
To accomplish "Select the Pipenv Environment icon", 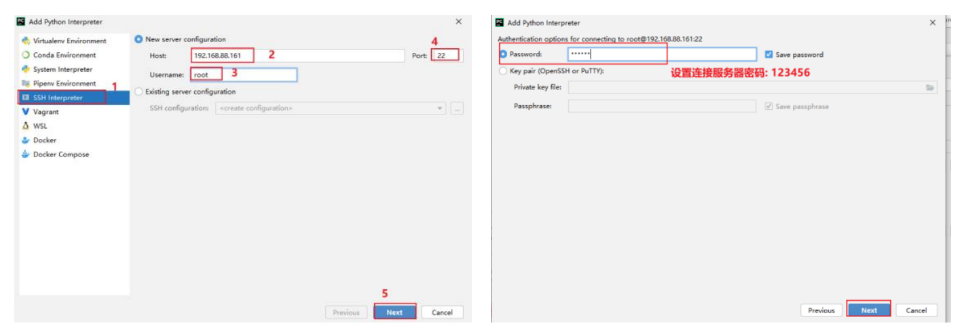I will [x=26, y=83].
